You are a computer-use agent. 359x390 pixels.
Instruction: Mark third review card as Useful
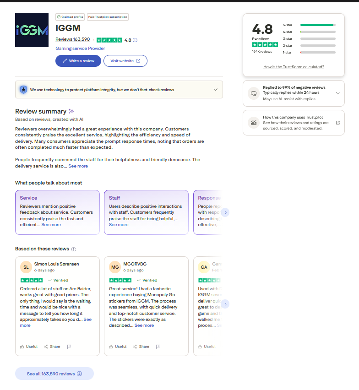pos(207,347)
